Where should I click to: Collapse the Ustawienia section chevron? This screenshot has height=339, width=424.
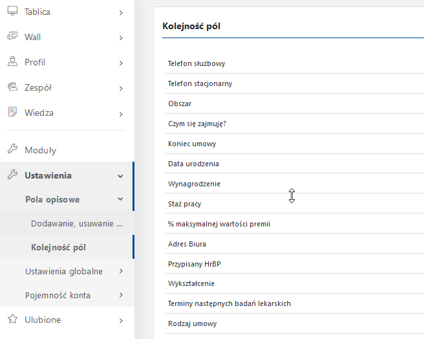[x=121, y=176]
